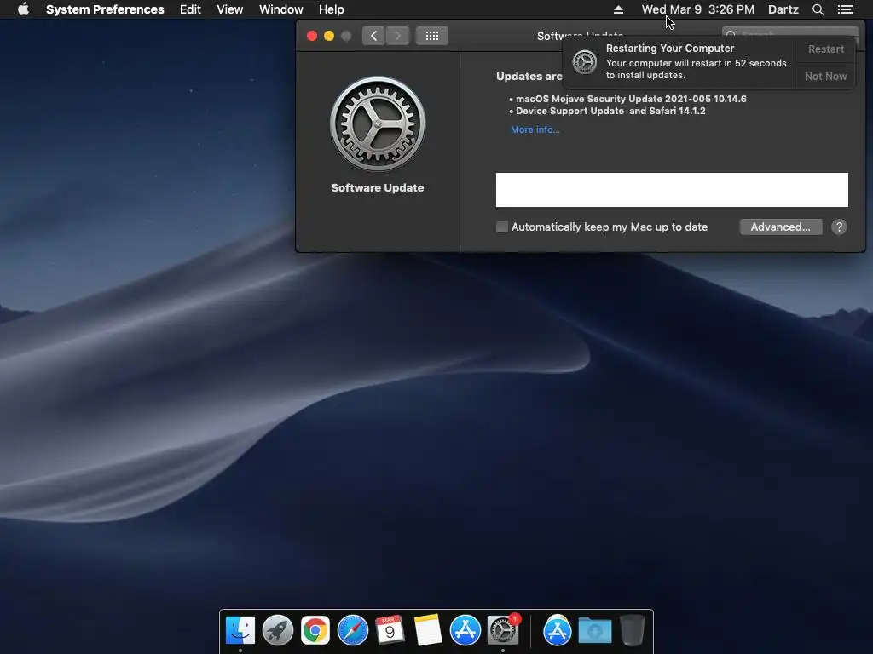Open the Downloads folder in Dock

(x=594, y=630)
